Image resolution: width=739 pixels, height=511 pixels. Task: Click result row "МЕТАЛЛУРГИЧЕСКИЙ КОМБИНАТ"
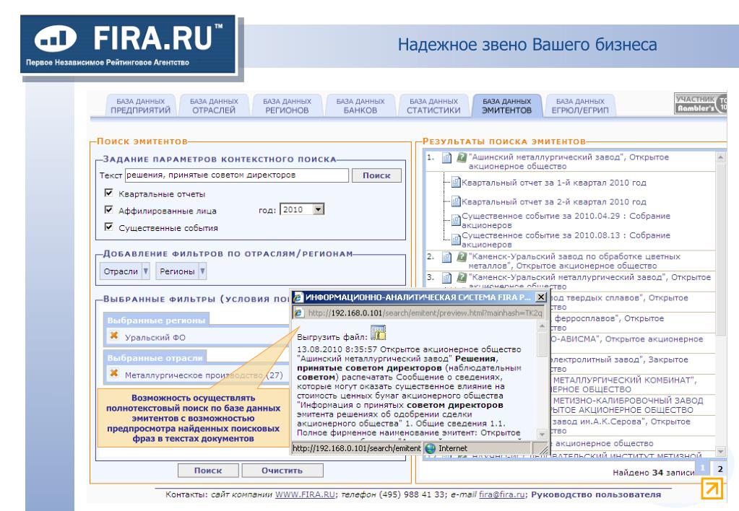(624, 384)
